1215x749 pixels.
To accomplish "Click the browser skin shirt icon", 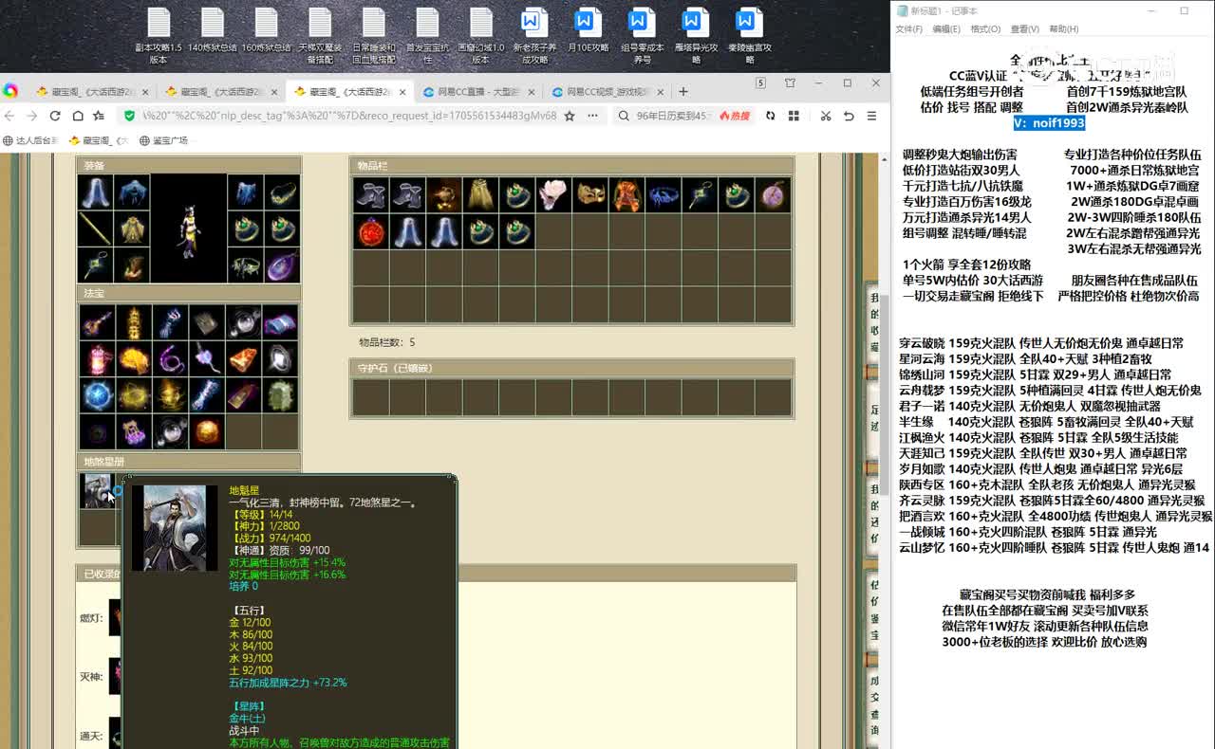I will 790,83.
